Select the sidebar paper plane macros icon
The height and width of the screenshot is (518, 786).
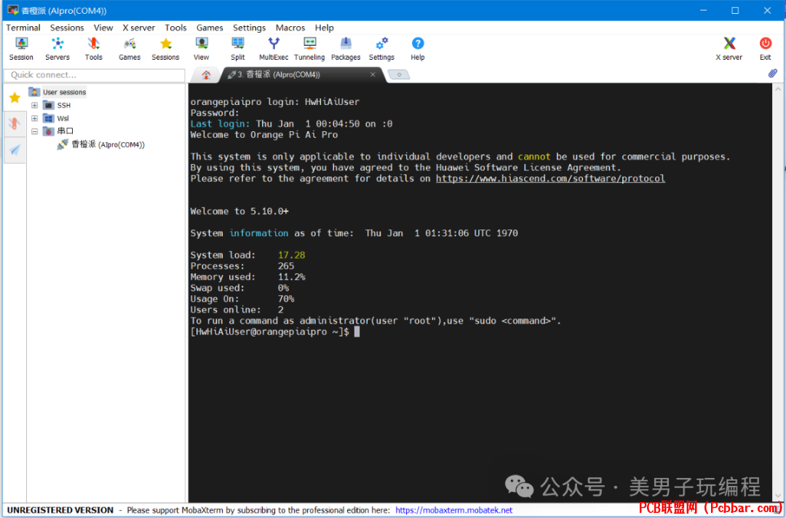[15, 149]
